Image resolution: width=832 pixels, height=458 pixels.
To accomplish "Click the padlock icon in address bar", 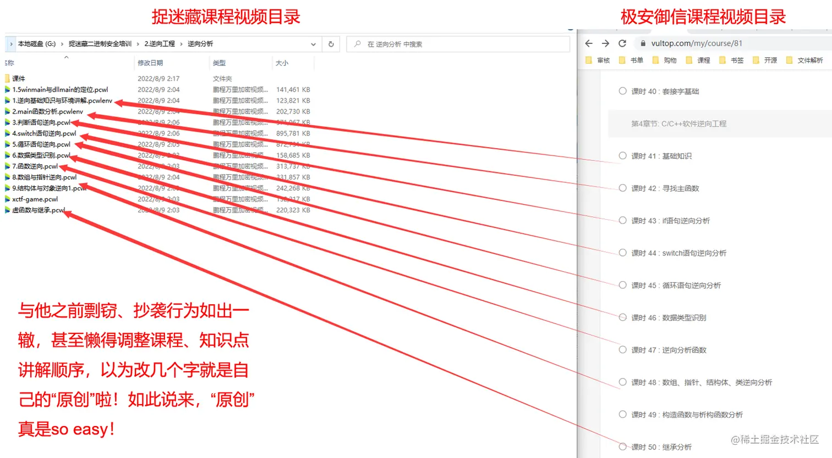I will (643, 43).
